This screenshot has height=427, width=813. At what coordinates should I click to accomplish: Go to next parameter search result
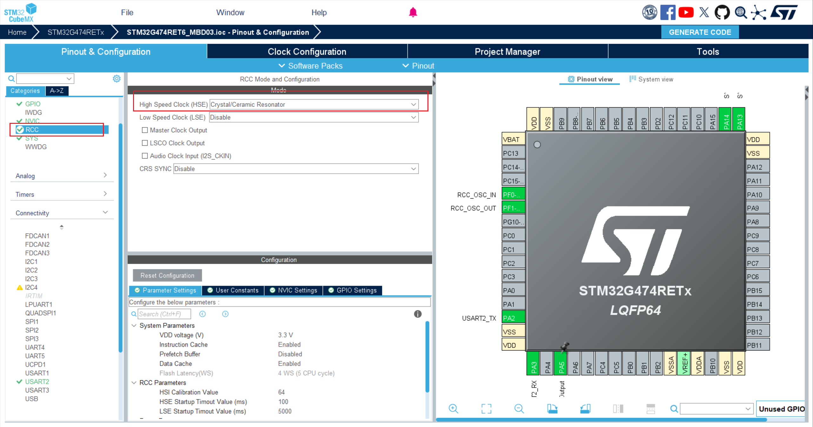[225, 314]
